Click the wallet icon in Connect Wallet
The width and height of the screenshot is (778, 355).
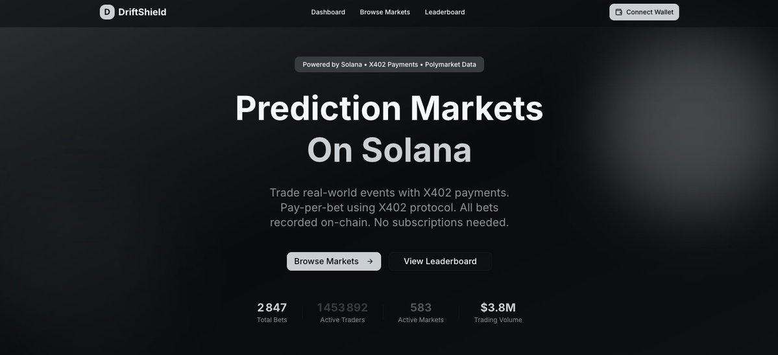click(618, 12)
